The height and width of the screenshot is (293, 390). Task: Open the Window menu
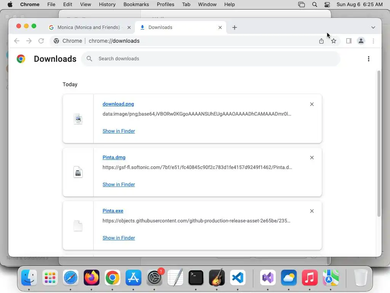[207, 5]
